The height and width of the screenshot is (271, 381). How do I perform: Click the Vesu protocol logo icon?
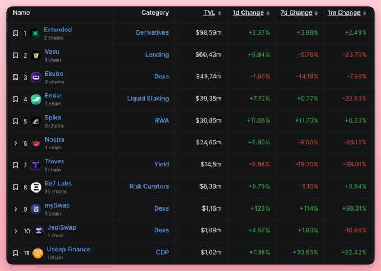point(36,55)
